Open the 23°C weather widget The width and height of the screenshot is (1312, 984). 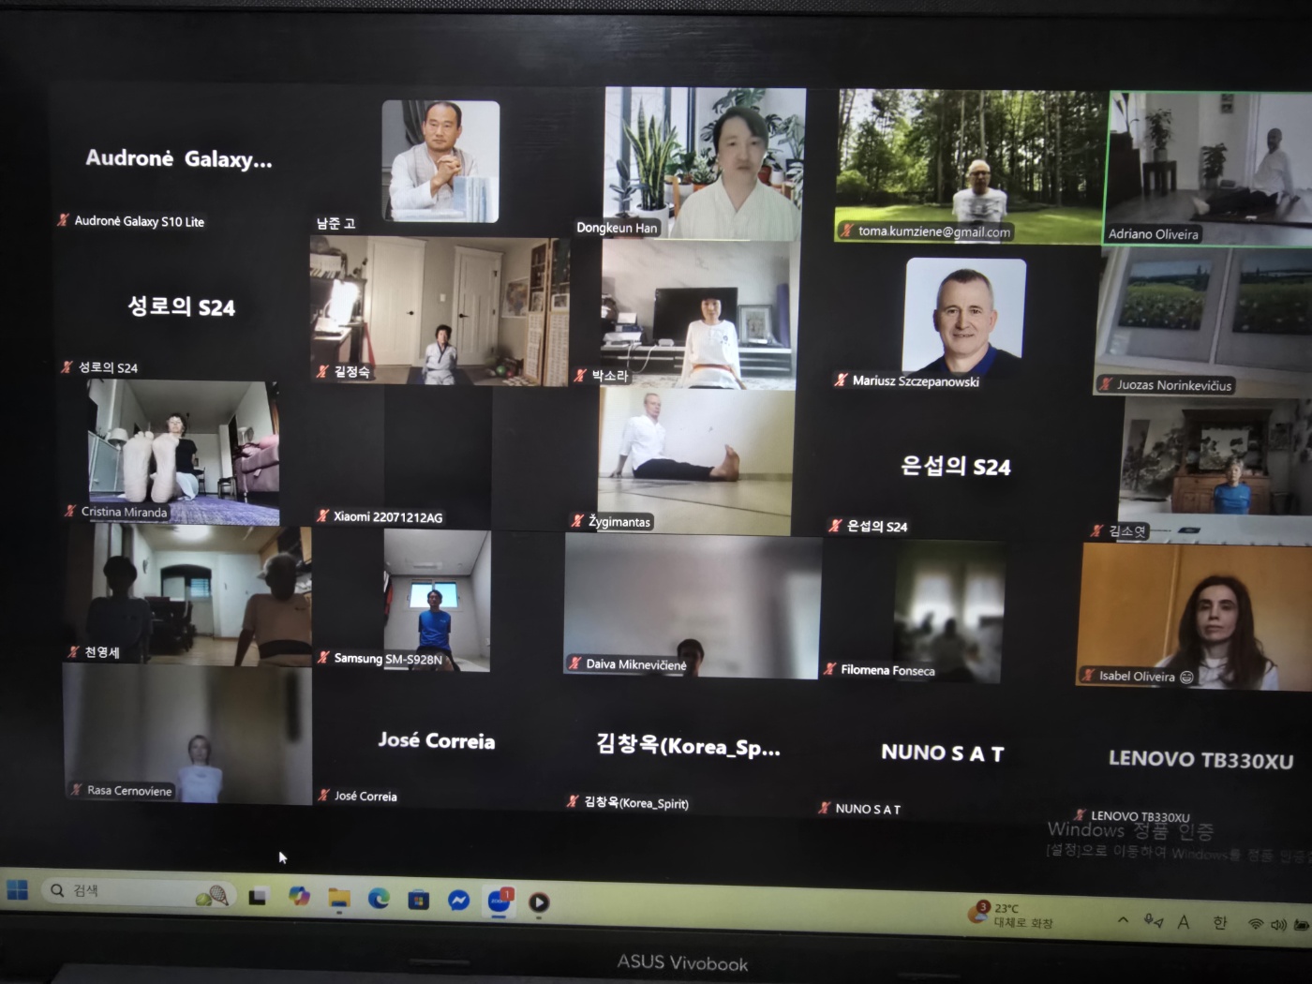pyautogui.click(x=1012, y=915)
